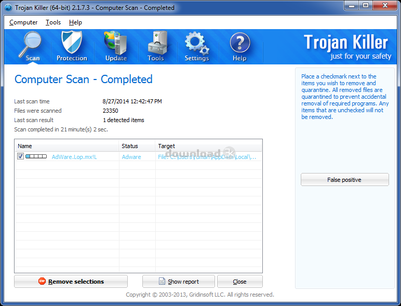The height and width of the screenshot is (306, 401).
Task: Open the Tools toolbox section
Action: click(x=156, y=47)
